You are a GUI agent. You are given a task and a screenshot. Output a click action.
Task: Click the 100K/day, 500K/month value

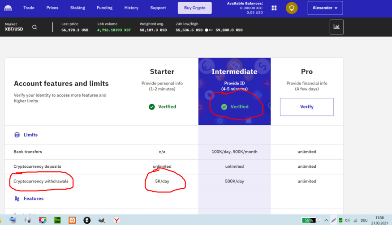point(234,152)
